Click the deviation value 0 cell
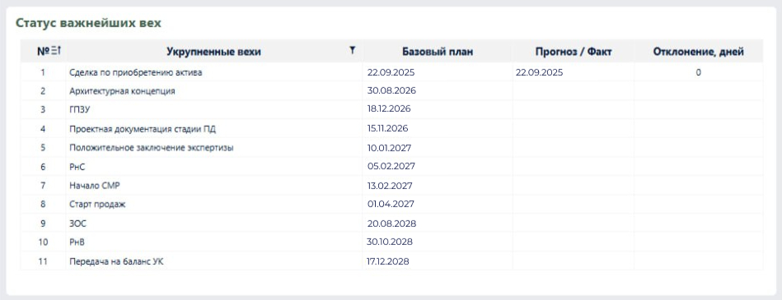Screen dimensions: 782x300 (698, 72)
